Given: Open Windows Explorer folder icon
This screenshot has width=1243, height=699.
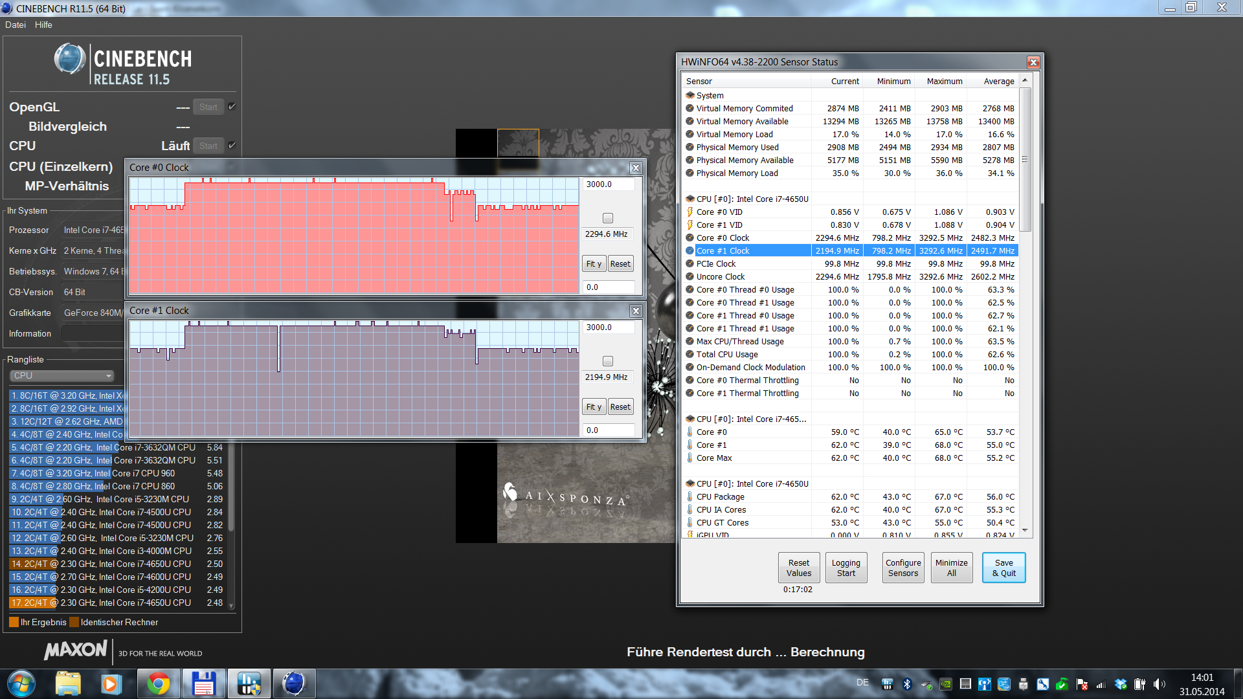Looking at the screenshot, I should click(68, 683).
